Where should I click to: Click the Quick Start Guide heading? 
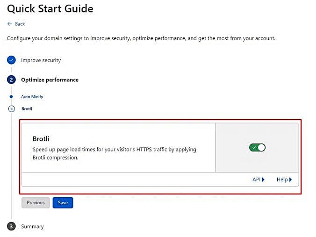[50, 9]
